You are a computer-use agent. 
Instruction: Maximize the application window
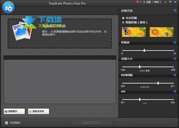170,2
